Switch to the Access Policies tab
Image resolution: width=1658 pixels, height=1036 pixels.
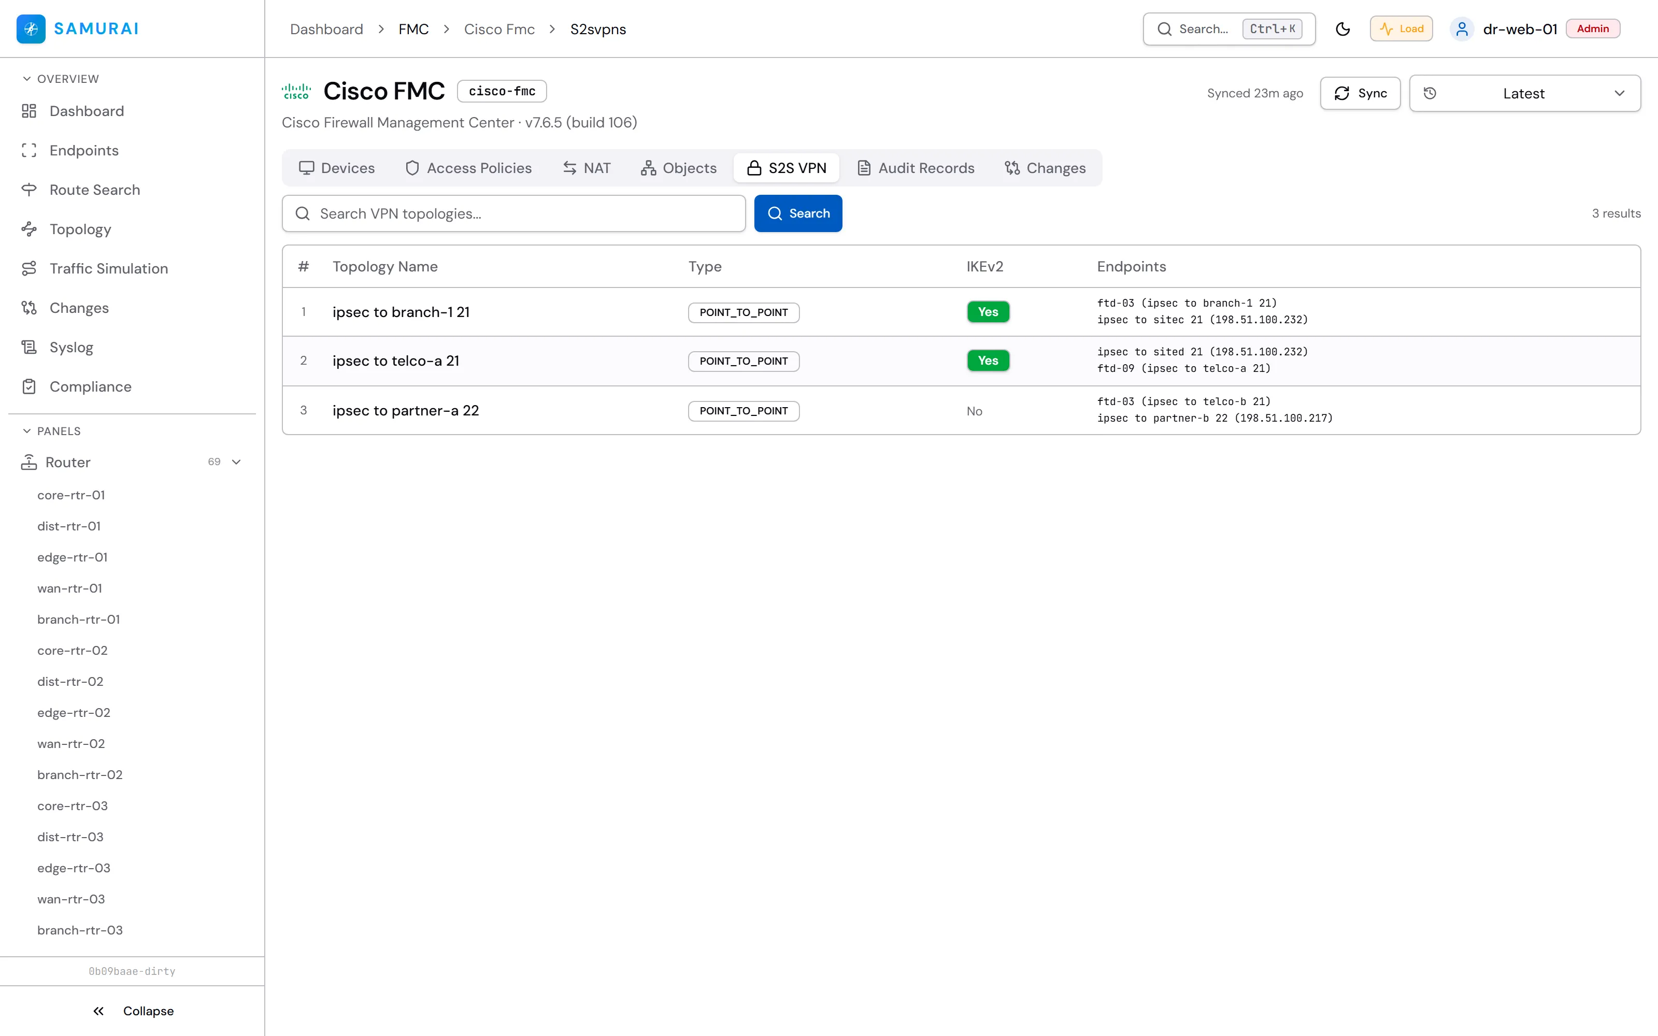(468, 168)
